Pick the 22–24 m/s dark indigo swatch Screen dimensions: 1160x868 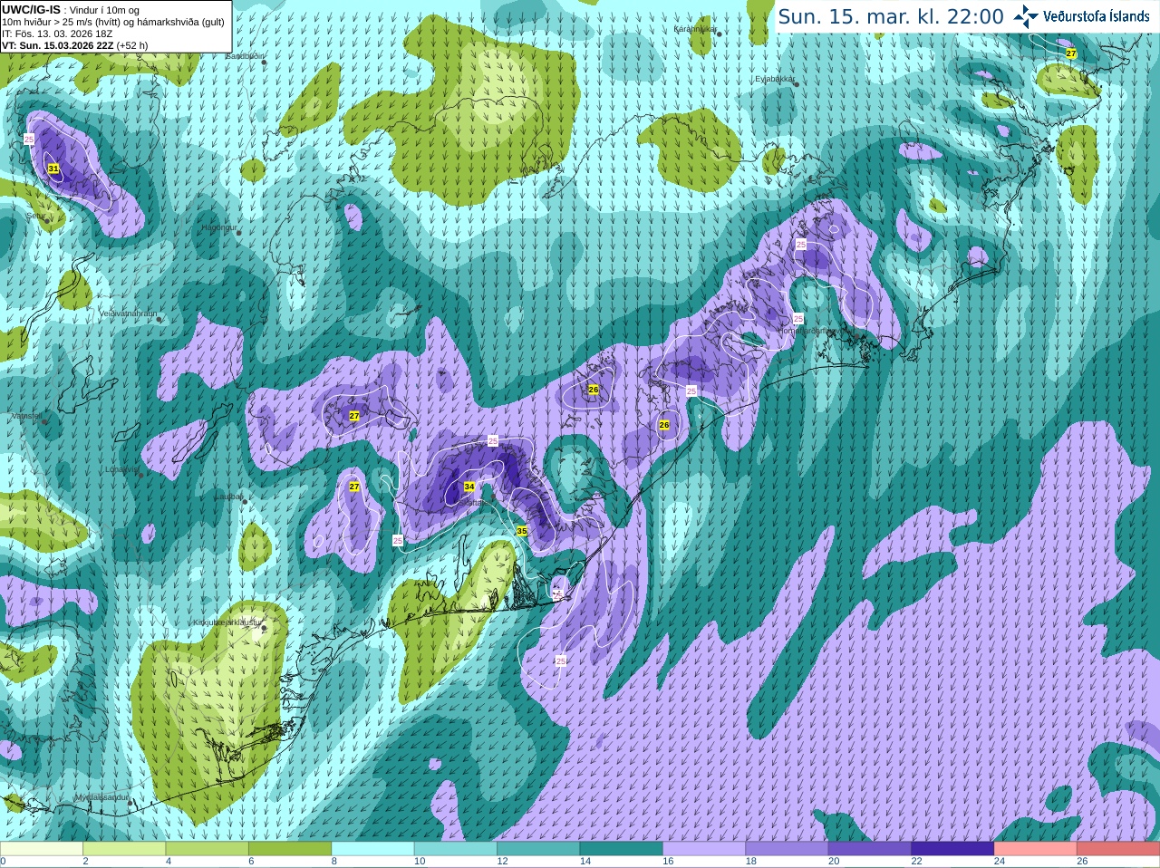pos(952,849)
